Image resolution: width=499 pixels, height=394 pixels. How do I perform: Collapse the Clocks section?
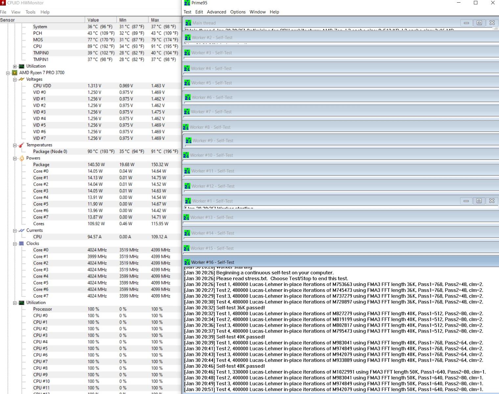(15, 244)
